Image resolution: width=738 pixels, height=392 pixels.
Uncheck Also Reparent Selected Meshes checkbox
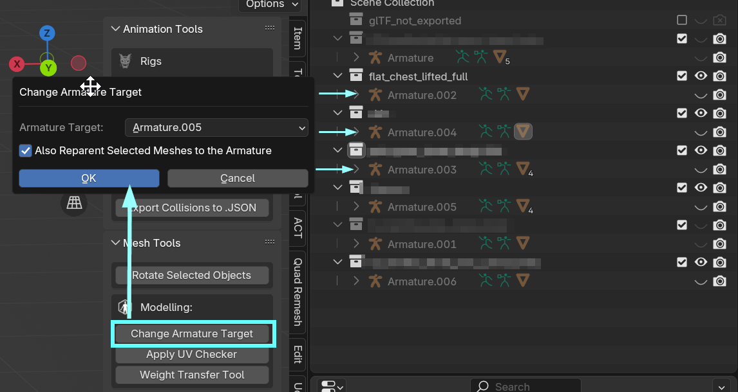[26, 151]
